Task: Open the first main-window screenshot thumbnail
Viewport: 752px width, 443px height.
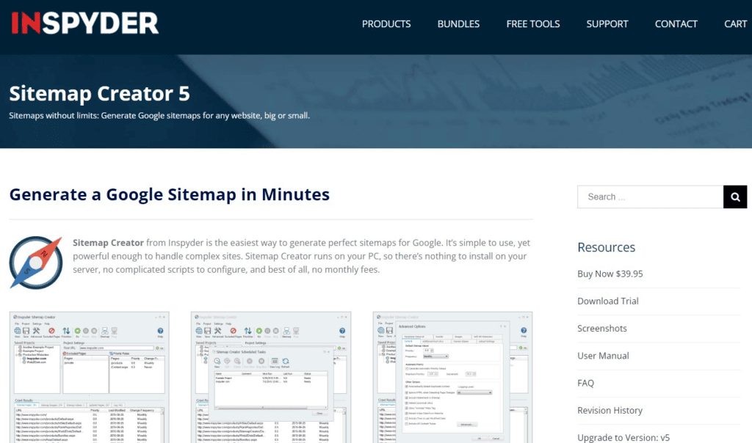Action: click(x=89, y=378)
